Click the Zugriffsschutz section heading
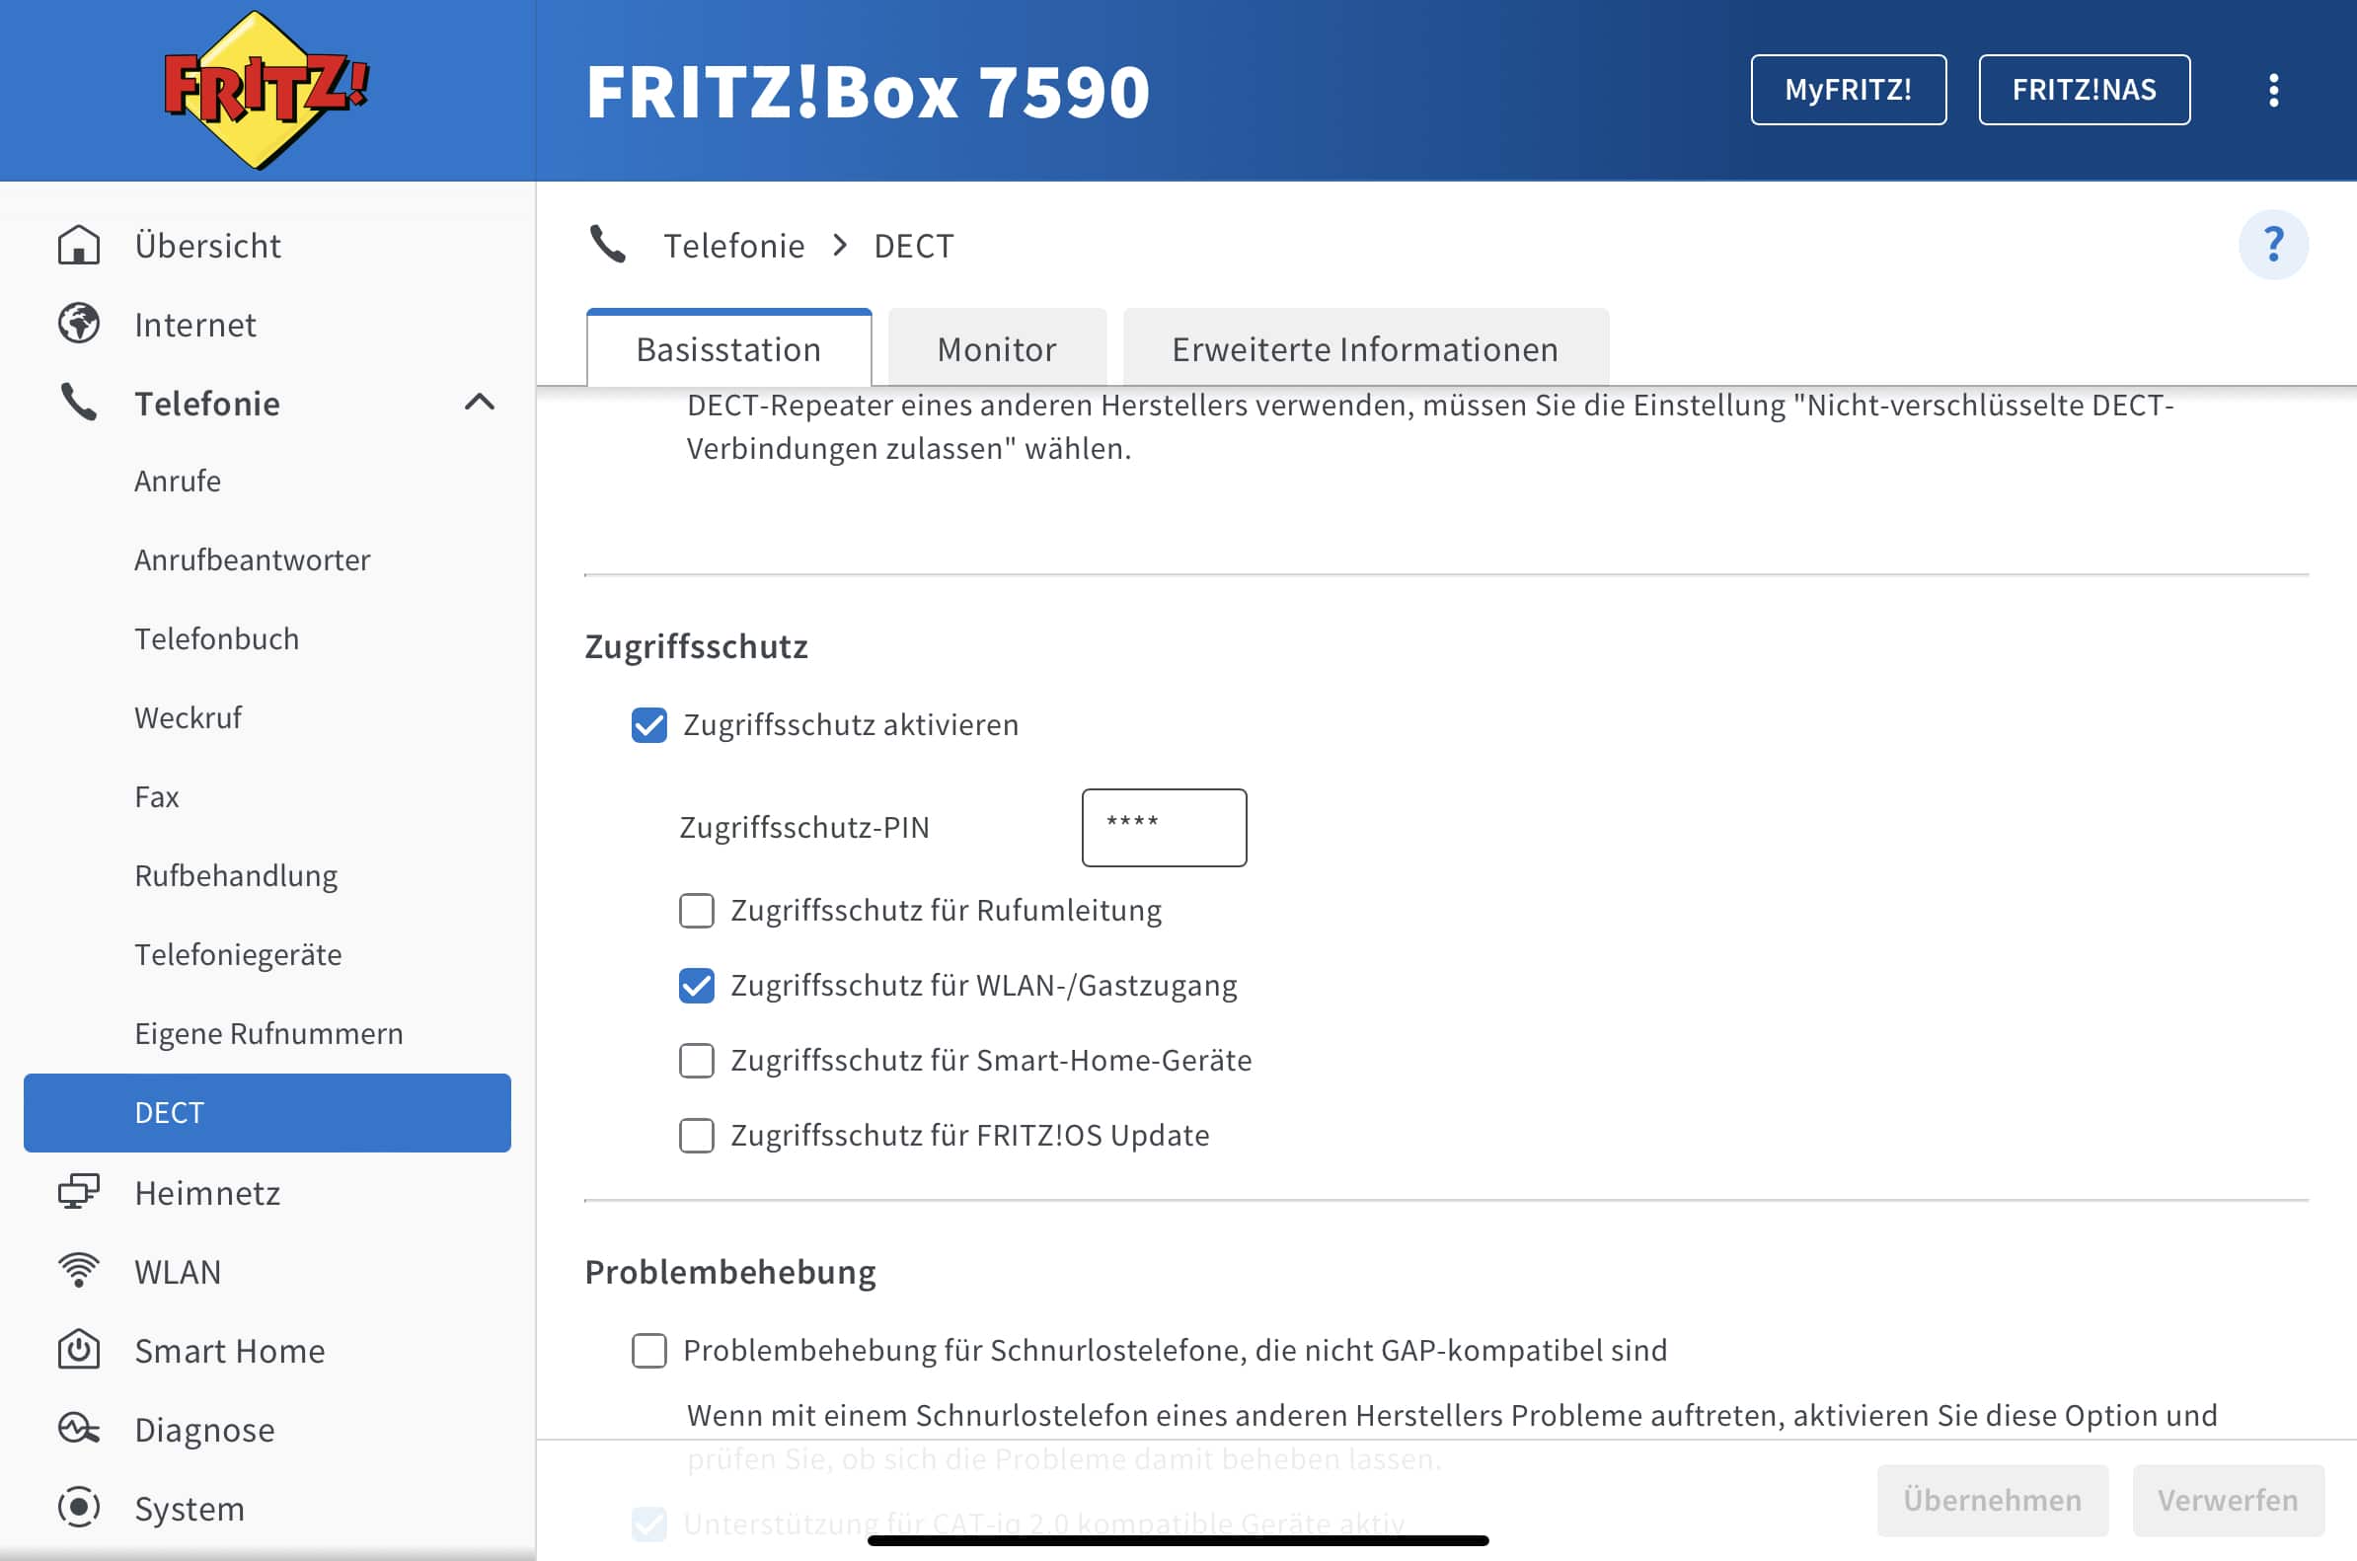2357x1561 pixels. (x=696, y=646)
